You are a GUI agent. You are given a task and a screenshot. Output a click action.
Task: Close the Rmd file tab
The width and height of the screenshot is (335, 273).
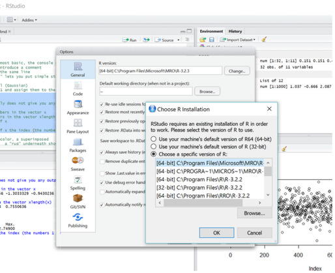[9, 31]
